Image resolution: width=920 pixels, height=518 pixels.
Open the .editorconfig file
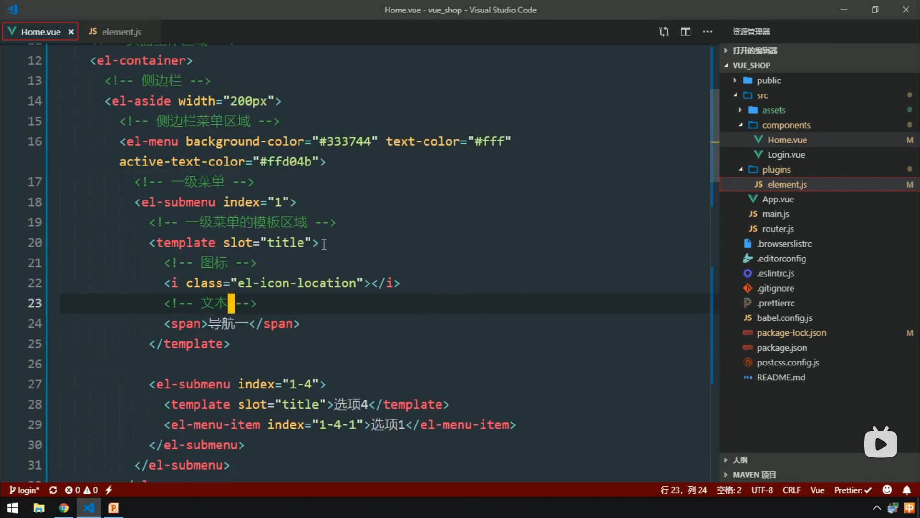[x=819, y=259]
